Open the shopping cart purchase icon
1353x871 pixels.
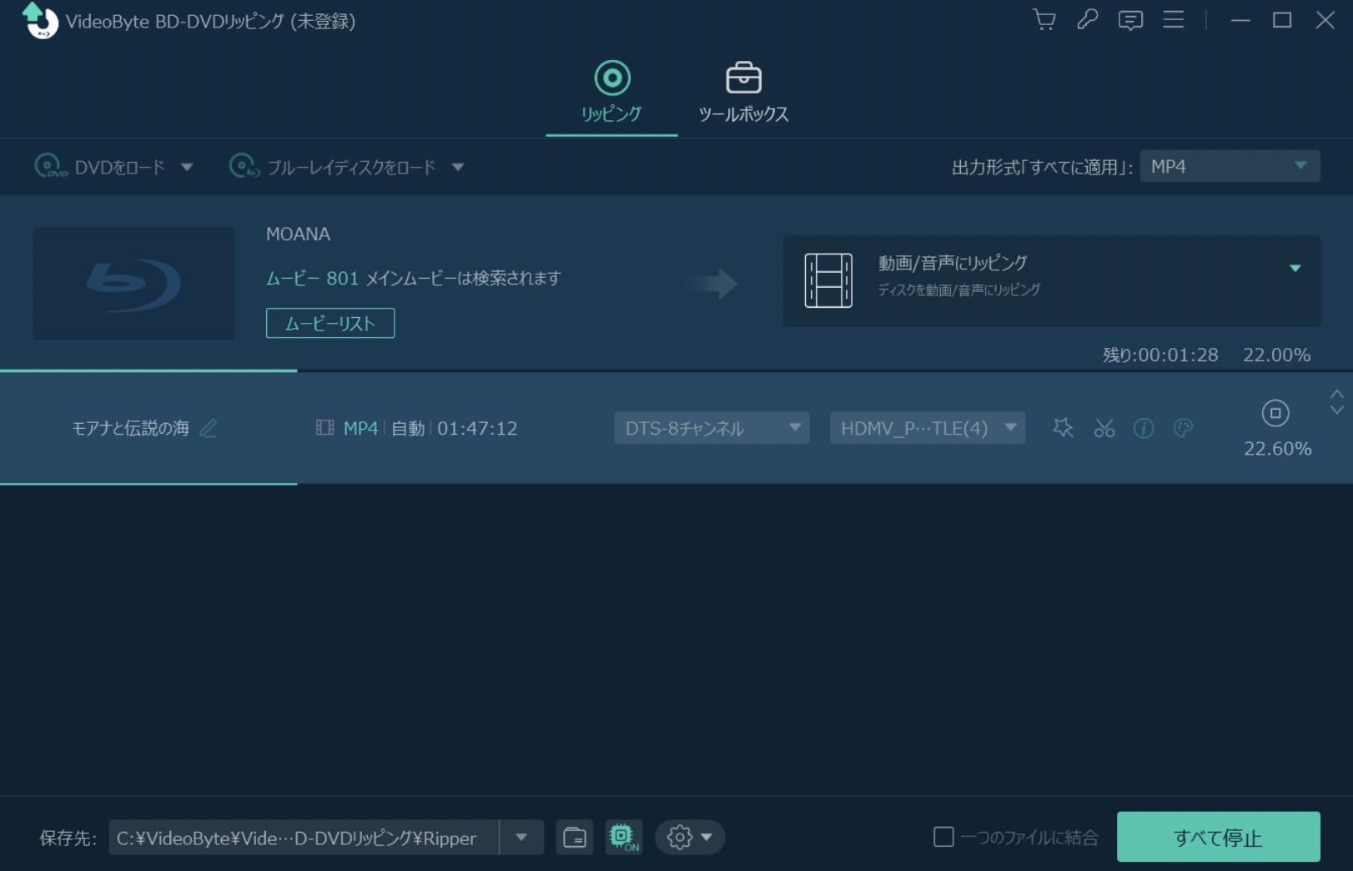[x=1044, y=19]
